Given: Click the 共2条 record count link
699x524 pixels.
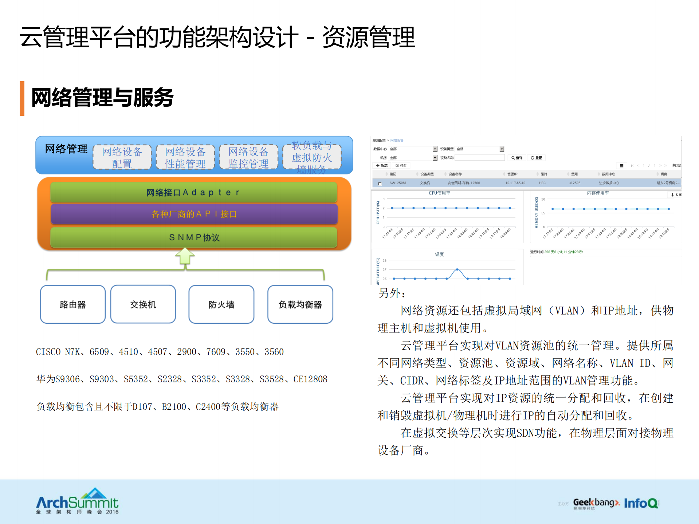Looking at the screenshot, I should (x=677, y=165).
